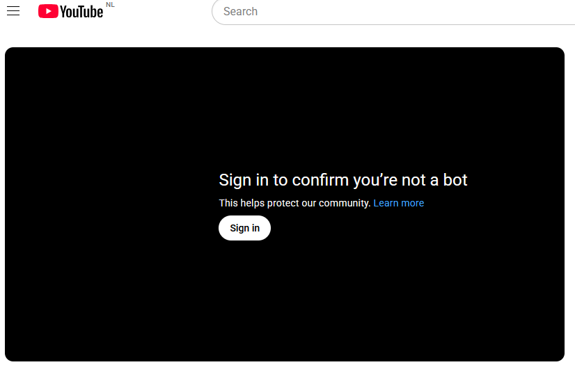Open the Learn more link
Screen dimensions: 575x367
pyautogui.click(x=399, y=203)
